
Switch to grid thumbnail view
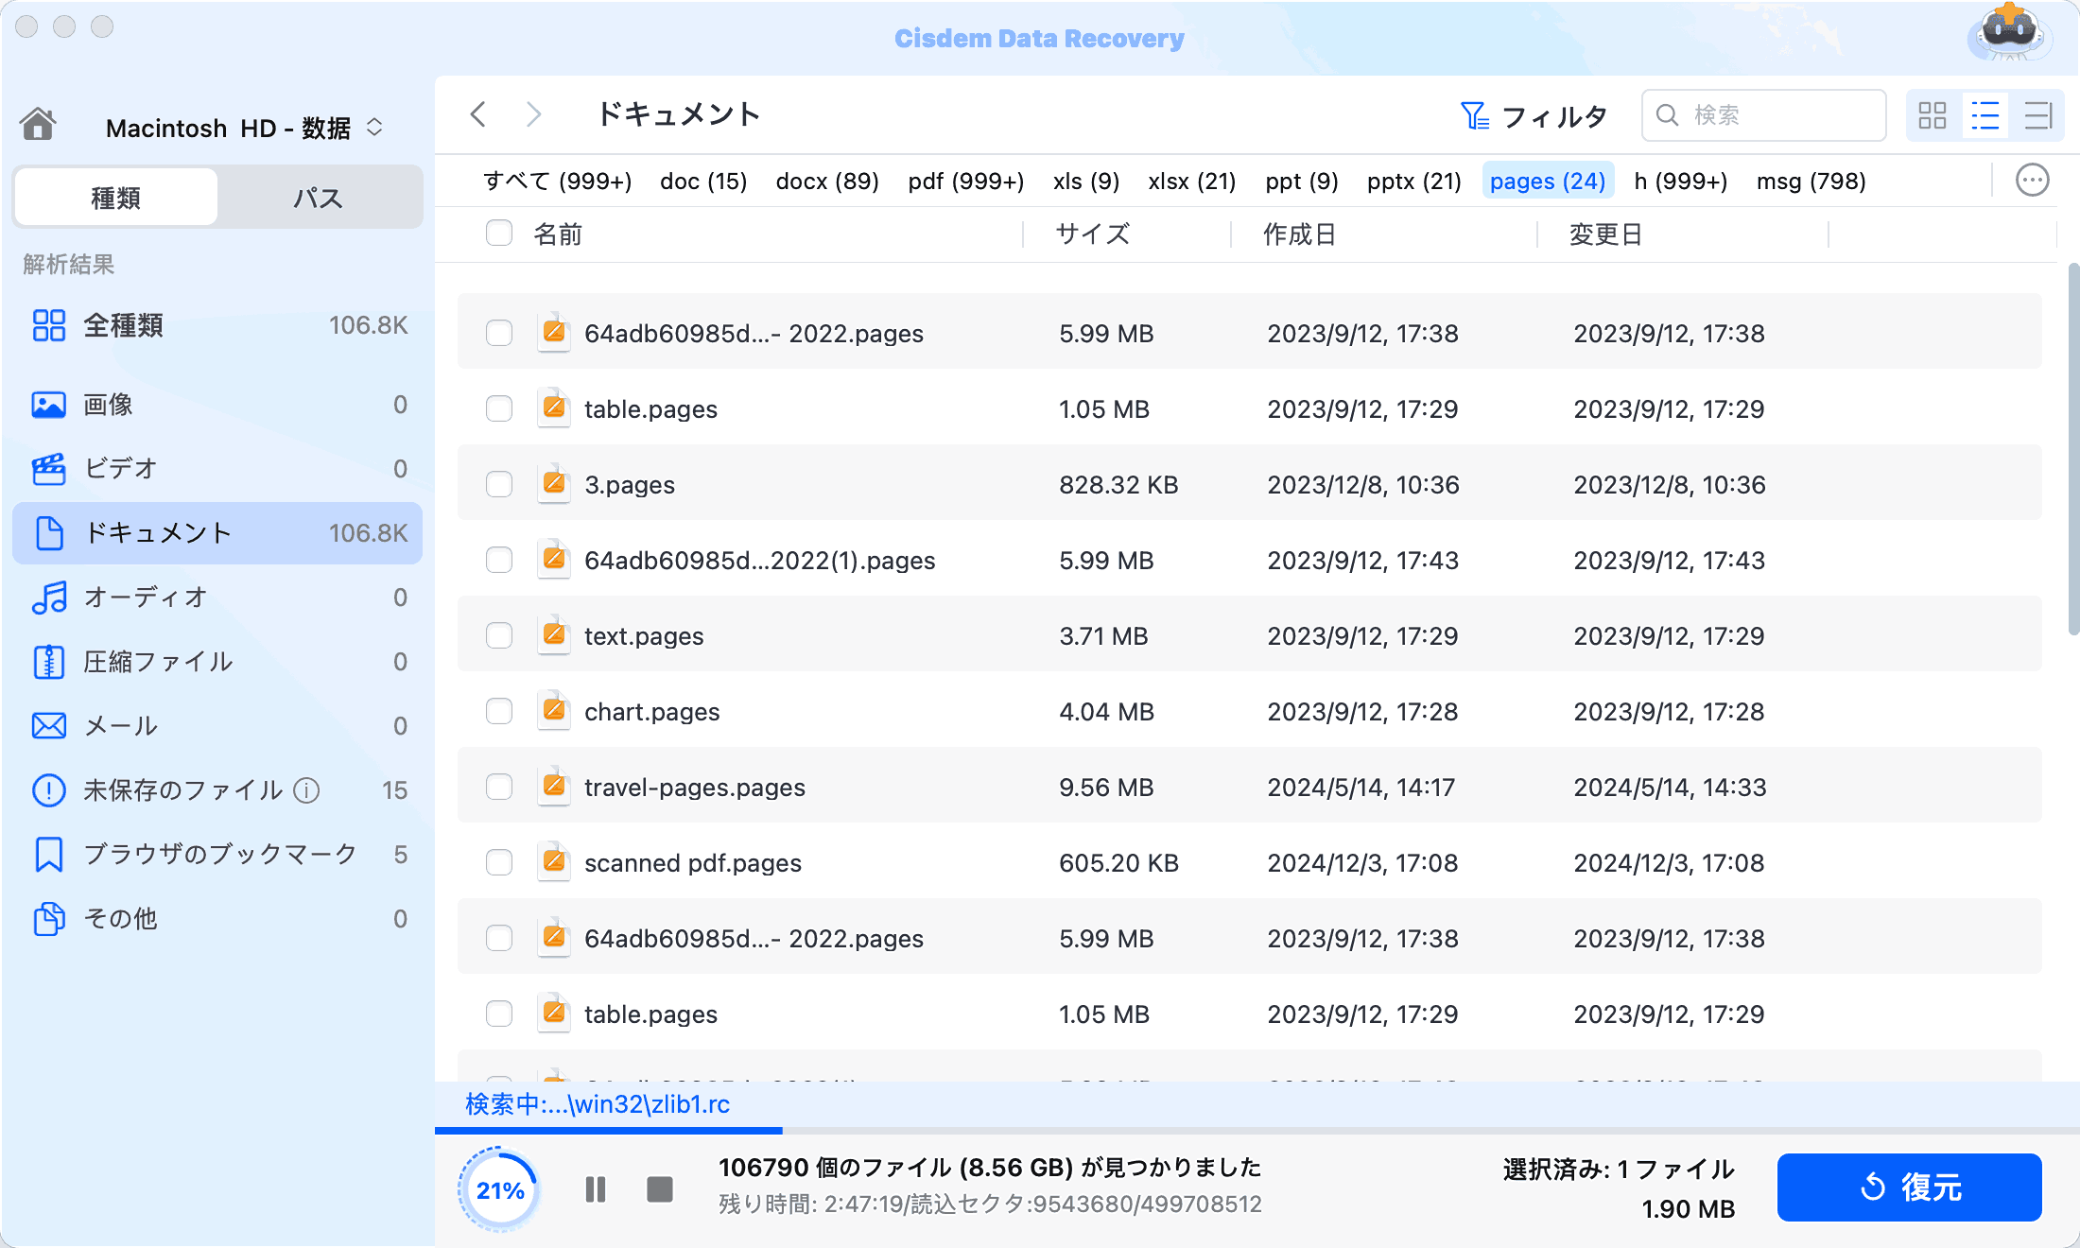click(1933, 116)
